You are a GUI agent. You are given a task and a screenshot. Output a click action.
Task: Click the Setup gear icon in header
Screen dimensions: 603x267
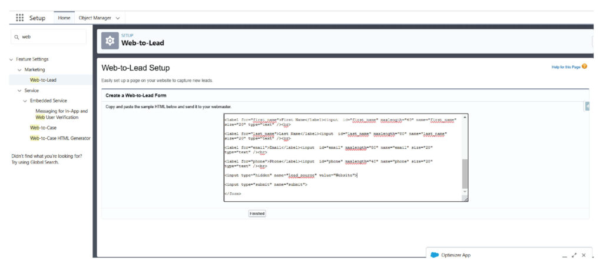tap(110, 41)
